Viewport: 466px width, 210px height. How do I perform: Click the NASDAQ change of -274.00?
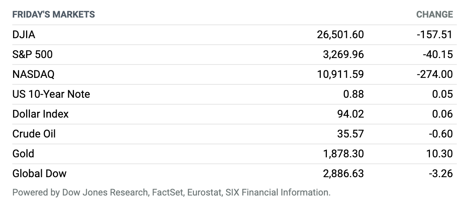coord(435,74)
